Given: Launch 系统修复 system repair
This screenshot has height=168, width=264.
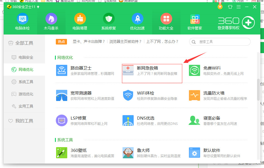Looking at the screenshot, I should [x=109, y=21].
